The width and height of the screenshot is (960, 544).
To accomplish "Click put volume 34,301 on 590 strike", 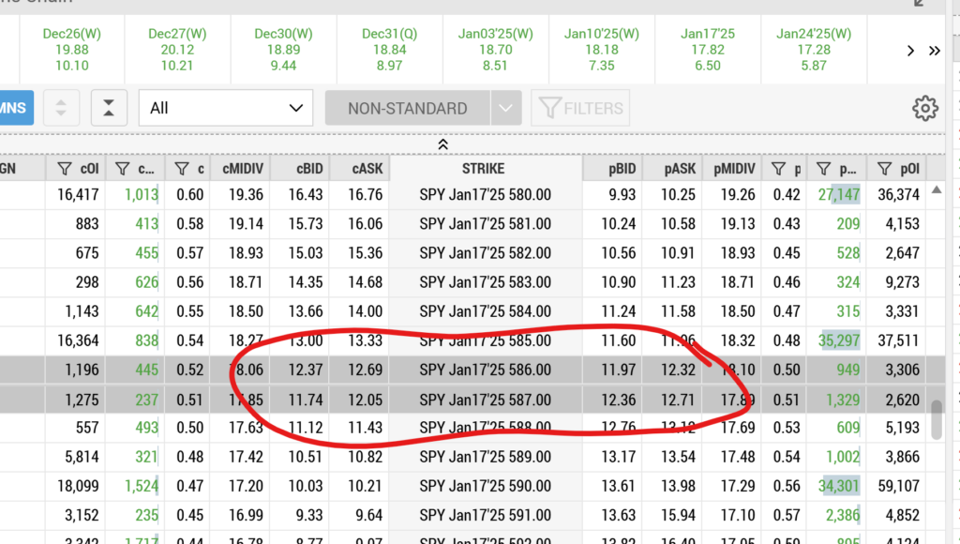I will click(x=839, y=487).
